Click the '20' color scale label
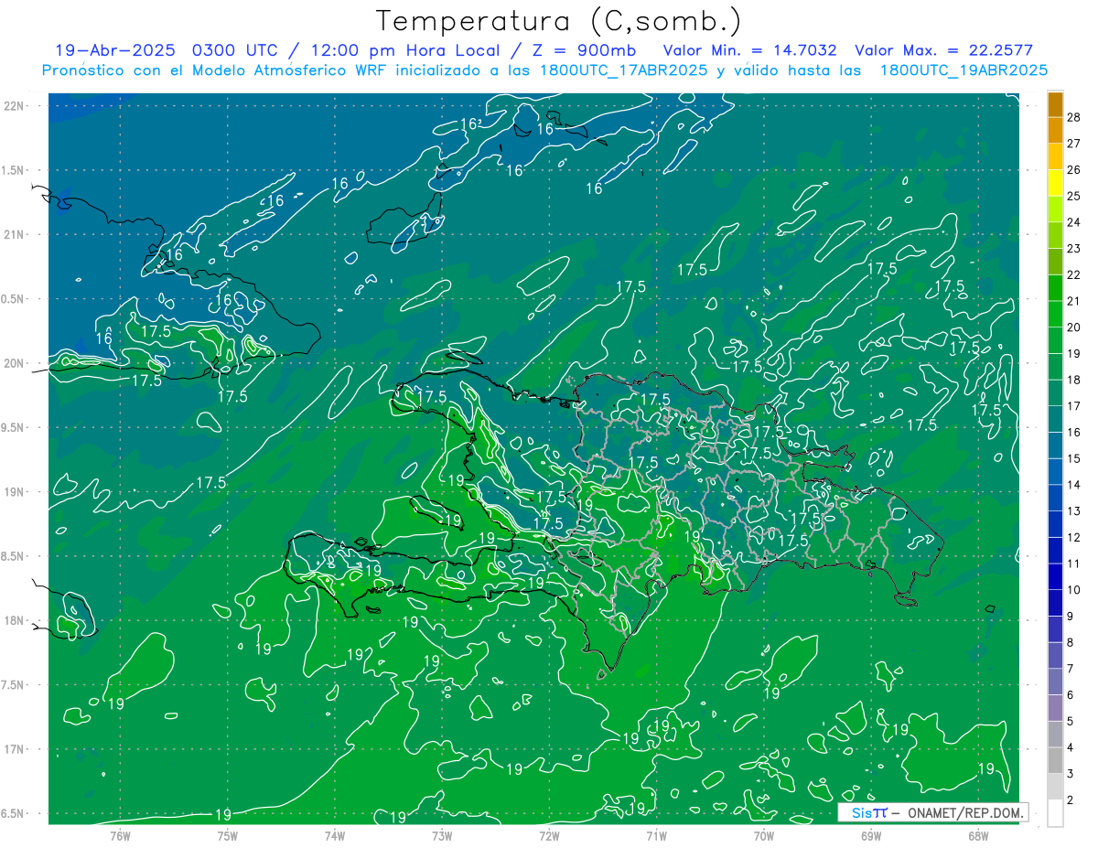This screenshot has width=1098, height=848. 1074,327
